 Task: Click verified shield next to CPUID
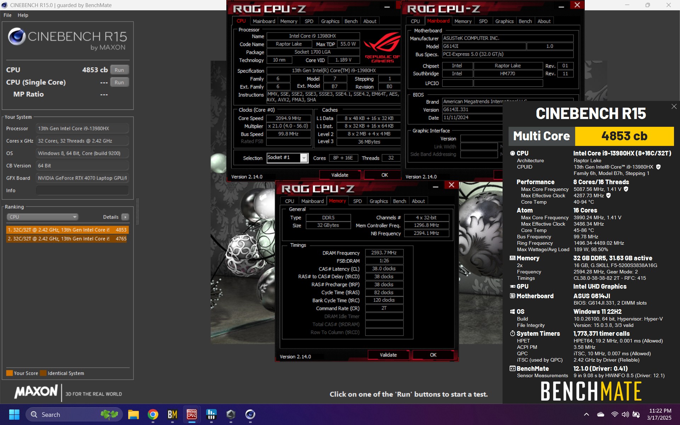(658, 167)
